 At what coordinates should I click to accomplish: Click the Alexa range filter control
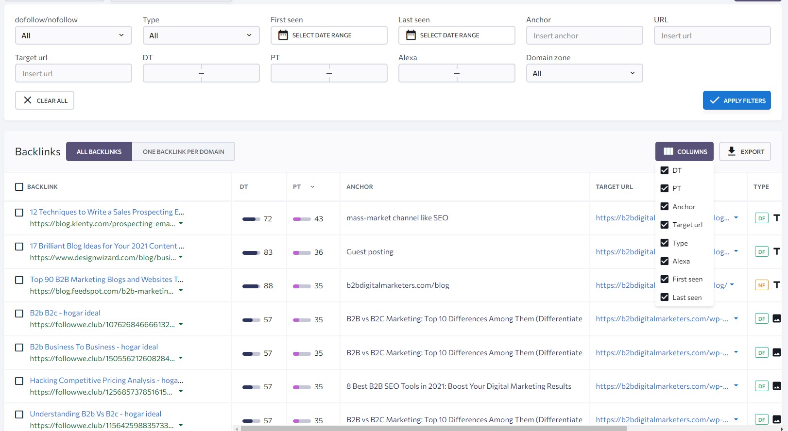click(x=457, y=73)
